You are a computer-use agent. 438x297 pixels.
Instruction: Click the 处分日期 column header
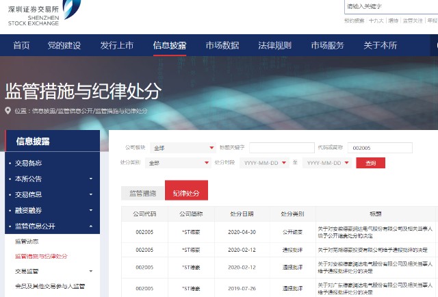242,214
